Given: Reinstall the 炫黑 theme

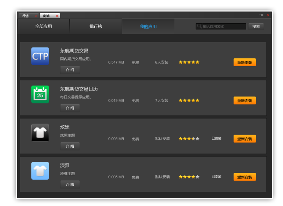Looking at the screenshot, I should point(245,139).
